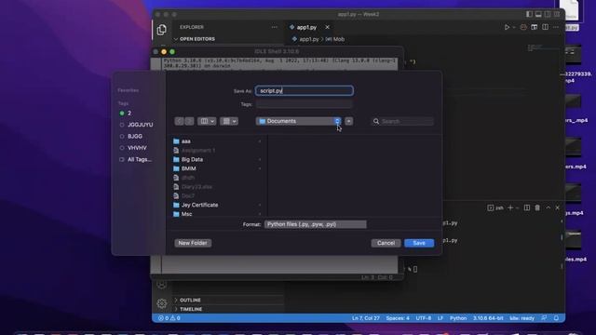The width and height of the screenshot is (596, 335).
Task: Close the terminal panel
Action: [x=558, y=208]
